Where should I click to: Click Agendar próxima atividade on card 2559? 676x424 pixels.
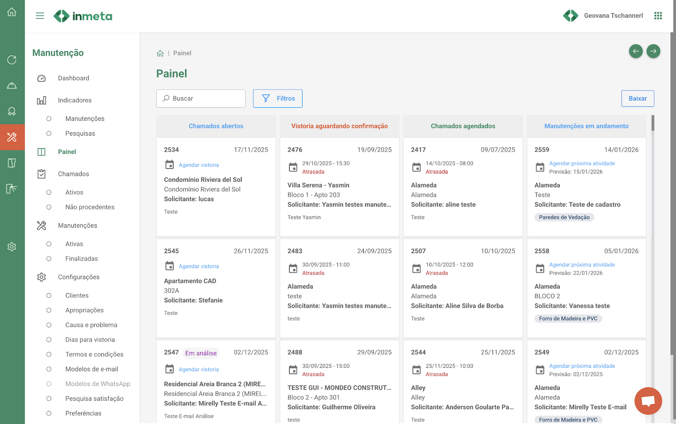coord(582,163)
